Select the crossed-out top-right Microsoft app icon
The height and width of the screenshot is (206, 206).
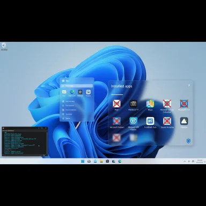(184, 104)
